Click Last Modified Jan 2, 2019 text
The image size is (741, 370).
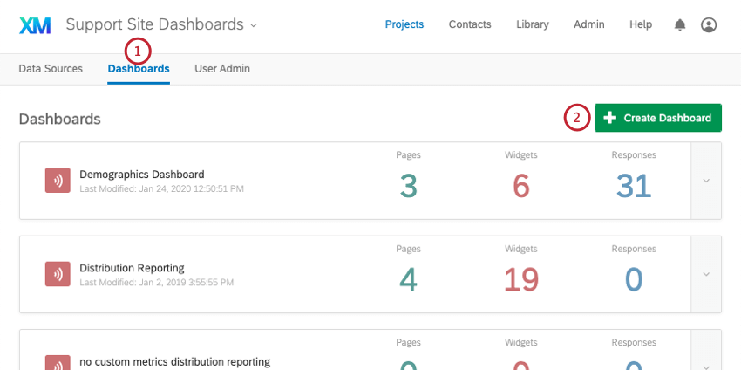pos(156,283)
